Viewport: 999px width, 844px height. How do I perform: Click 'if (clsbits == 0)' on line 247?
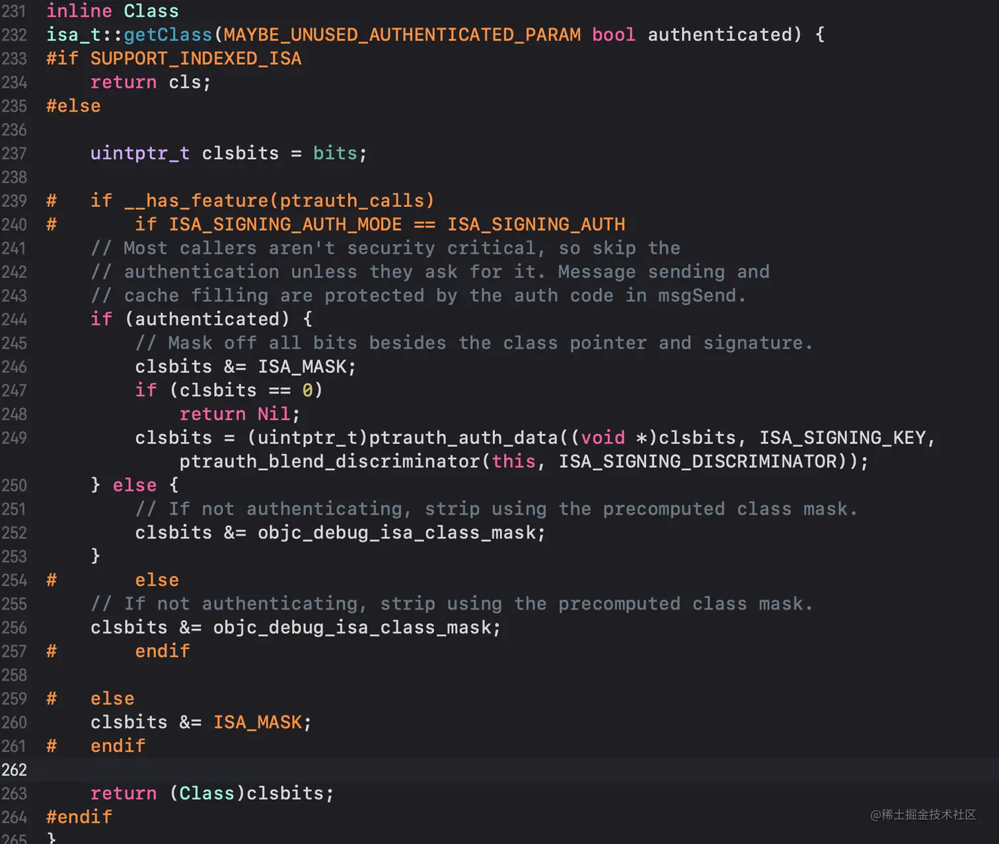click(x=229, y=391)
